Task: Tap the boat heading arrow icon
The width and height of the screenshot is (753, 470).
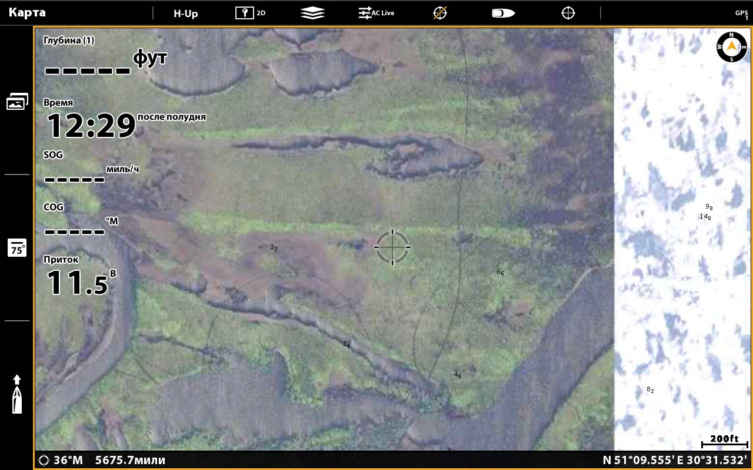Action: [x=17, y=393]
